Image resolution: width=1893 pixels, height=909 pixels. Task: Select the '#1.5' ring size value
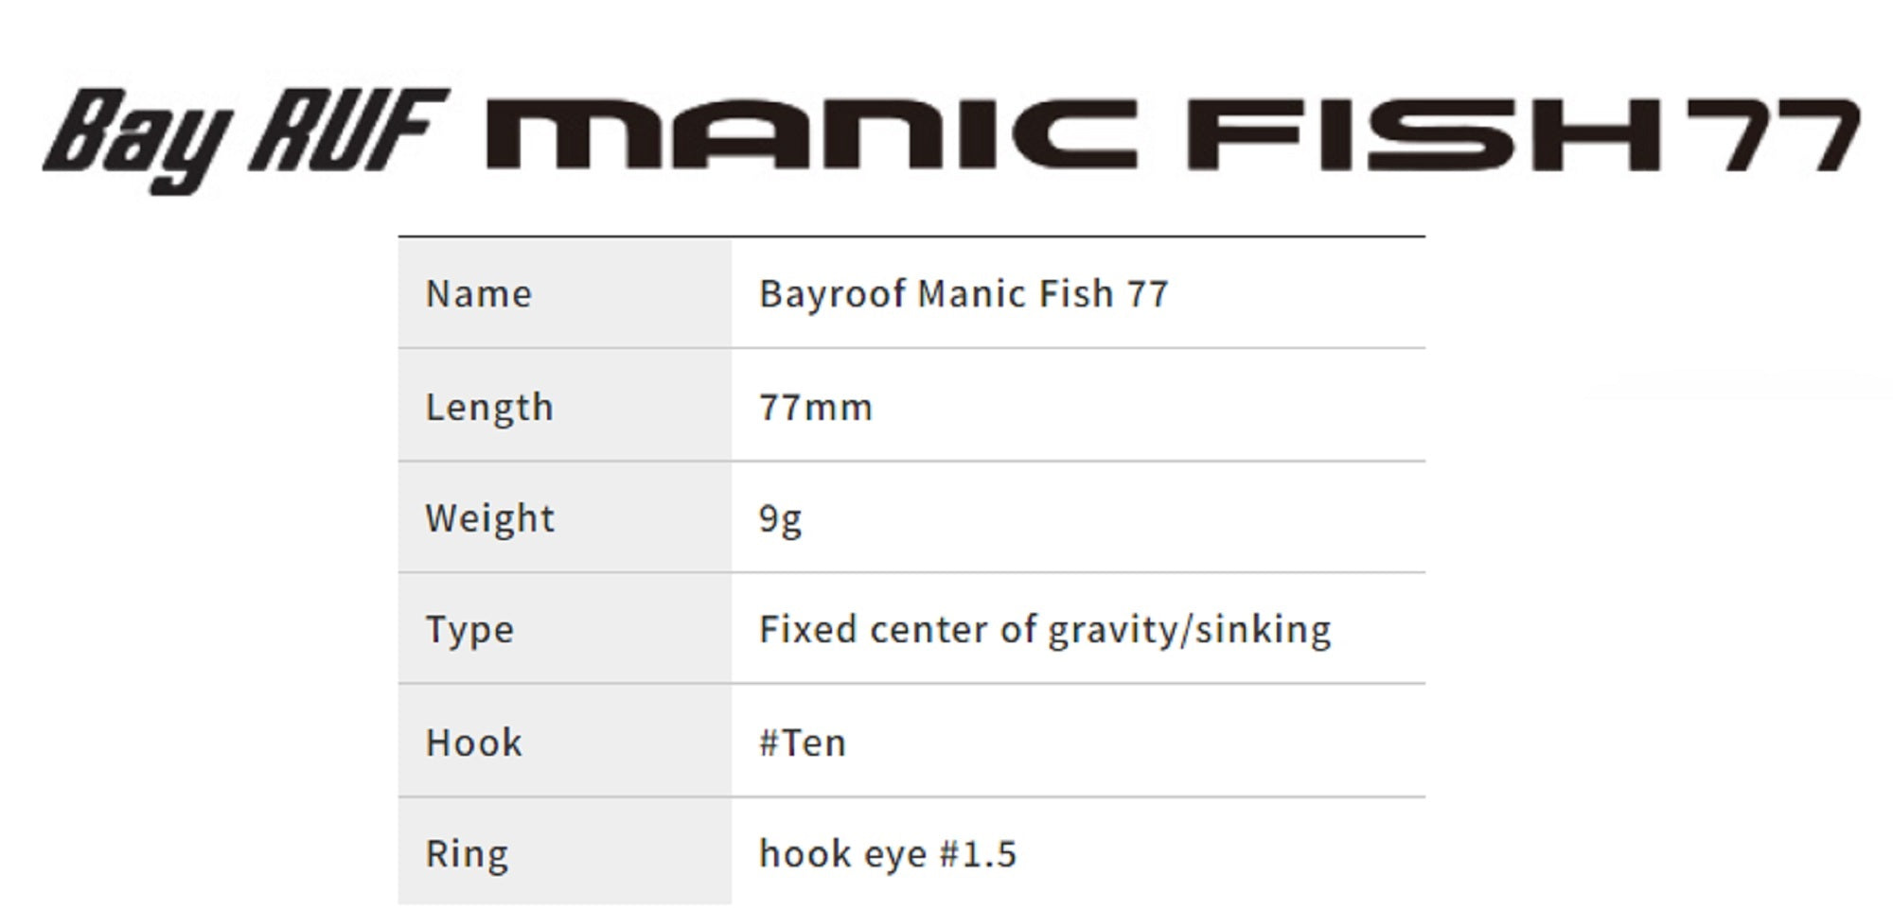click(978, 854)
